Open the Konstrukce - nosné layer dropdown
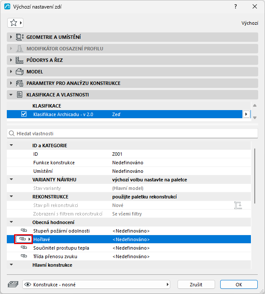The image size is (265, 294). point(96,285)
